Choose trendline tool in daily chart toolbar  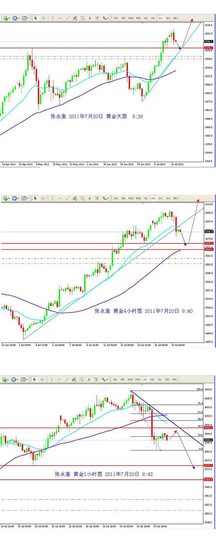tap(68, 18)
